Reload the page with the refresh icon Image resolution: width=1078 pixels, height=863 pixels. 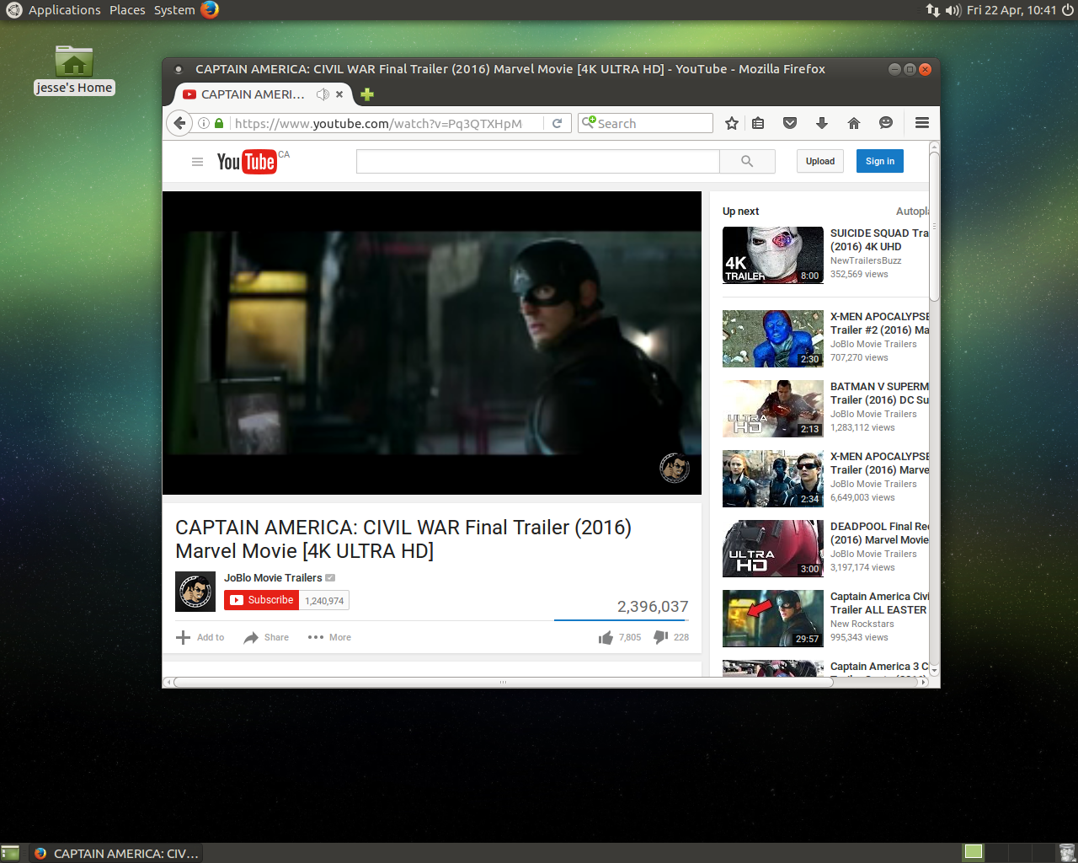point(557,123)
